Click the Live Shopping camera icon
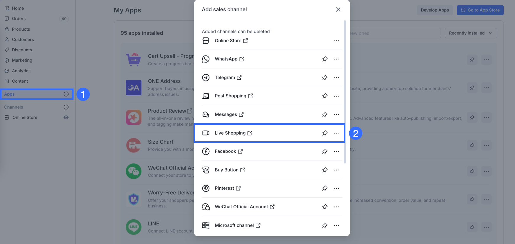The image size is (515, 244). coord(206,133)
